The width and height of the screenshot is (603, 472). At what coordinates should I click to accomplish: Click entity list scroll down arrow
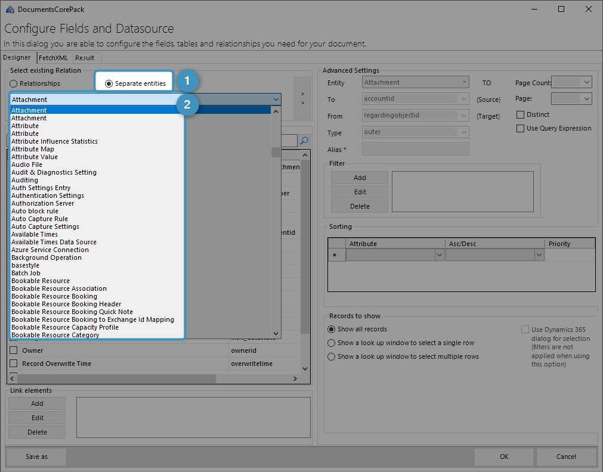[x=276, y=334]
